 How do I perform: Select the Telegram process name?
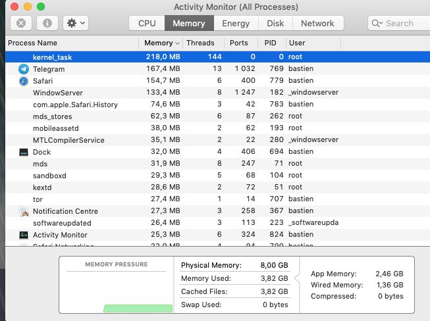click(49, 69)
